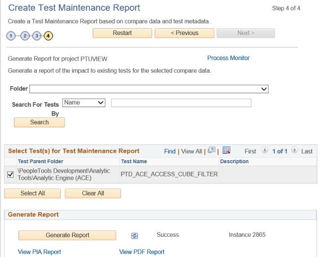The height and width of the screenshot is (257, 322).
Task: Click the zoom grid popup icon
Action: pos(210,151)
